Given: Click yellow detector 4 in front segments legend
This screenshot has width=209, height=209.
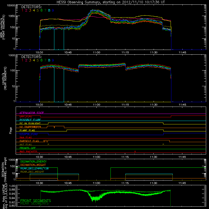Looking at the screenshot, I should (x=34, y=10).
